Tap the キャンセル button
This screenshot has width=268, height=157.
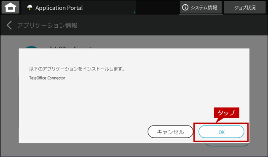pos(170,132)
